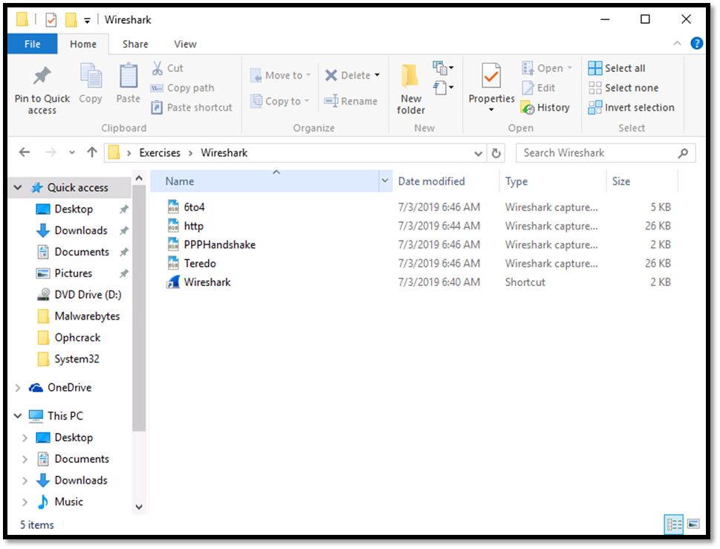Expand Desktop under This PC

[25, 438]
